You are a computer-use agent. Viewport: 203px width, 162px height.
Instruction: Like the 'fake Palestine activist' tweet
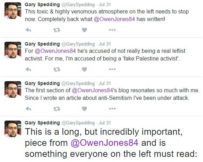pos(84,69)
